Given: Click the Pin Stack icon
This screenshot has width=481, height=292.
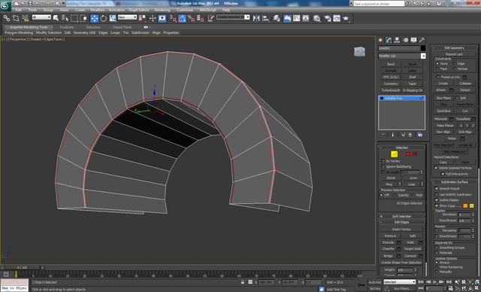Looking at the screenshot, I should [383, 135].
